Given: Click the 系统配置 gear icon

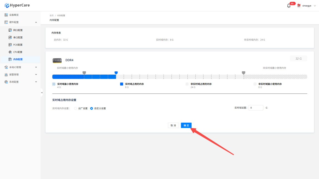Looking at the screenshot, I should point(6,82).
